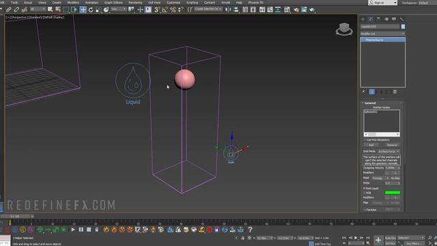Open the Modifier List dropdown
The height and width of the screenshot is (246, 437).
coord(382,33)
